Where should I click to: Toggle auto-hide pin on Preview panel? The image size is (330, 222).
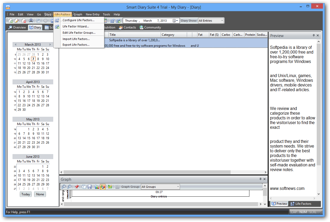pos(314,36)
